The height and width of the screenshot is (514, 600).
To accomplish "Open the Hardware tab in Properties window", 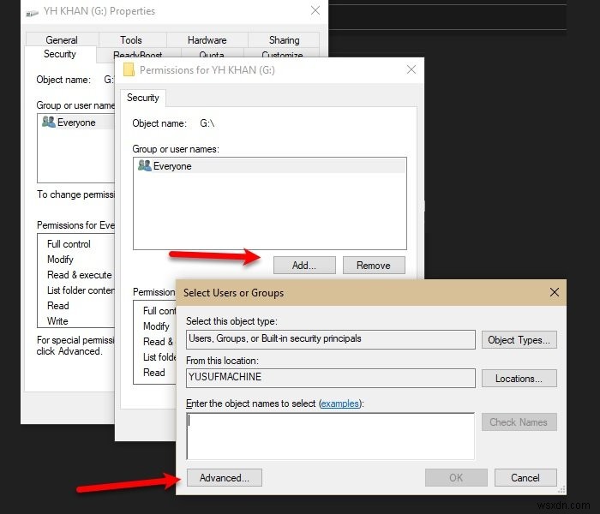I will [207, 39].
